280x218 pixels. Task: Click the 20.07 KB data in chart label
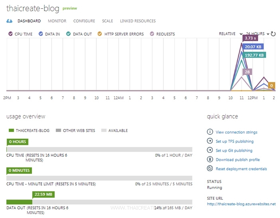[253, 47]
